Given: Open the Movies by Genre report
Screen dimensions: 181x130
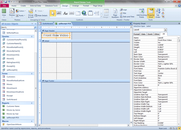Looking at the screenshot, I should pyautogui.click(x=13, y=110).
